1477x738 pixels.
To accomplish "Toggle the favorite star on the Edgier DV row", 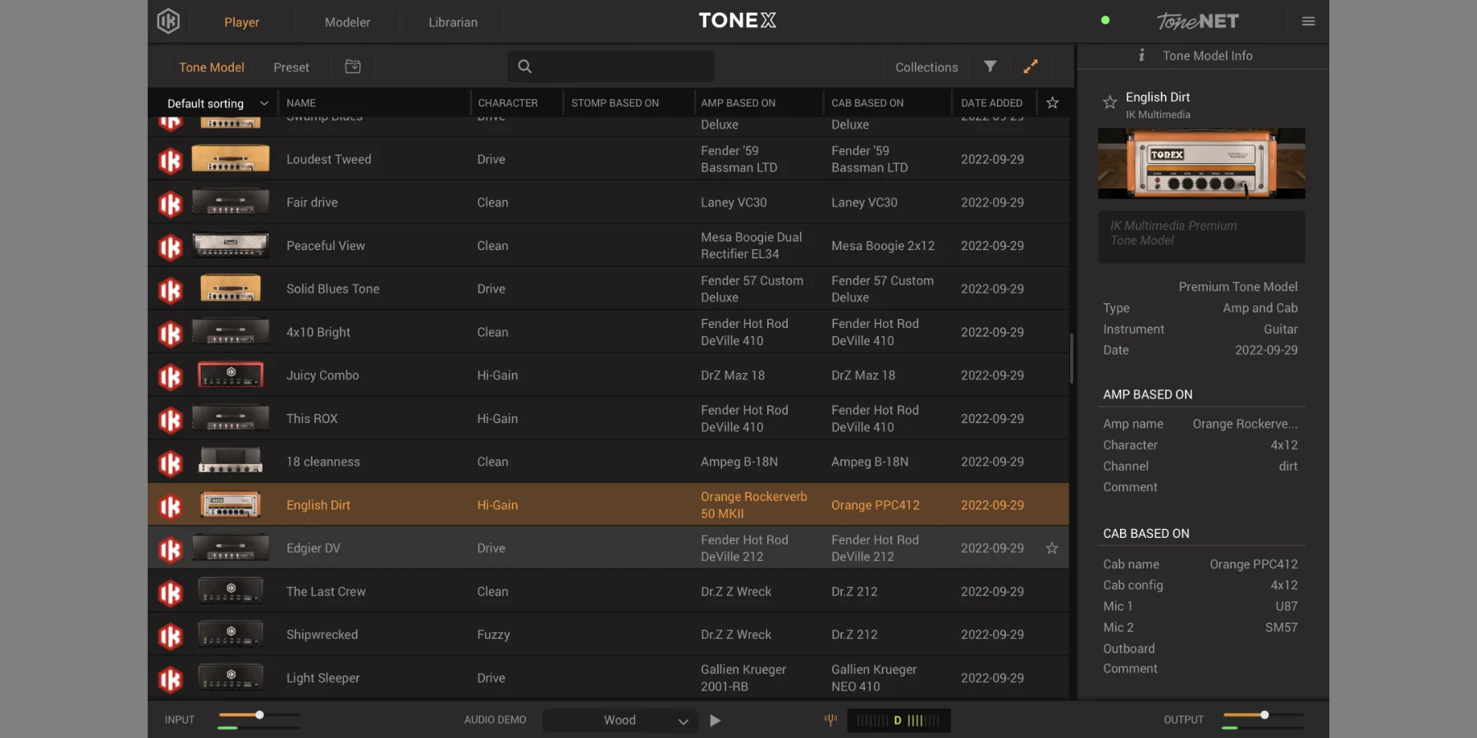I will 1052,548.
